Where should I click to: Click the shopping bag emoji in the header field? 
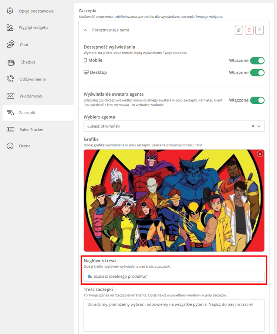pos(90,276)
